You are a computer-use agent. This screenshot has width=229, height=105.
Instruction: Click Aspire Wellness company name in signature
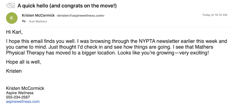pos(20,93)
